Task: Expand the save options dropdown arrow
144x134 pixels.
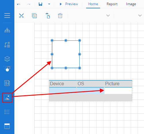Action: pos(49,4)
